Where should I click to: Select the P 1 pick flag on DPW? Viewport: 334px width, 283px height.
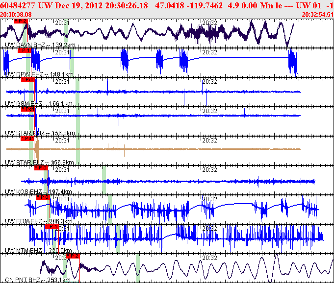(25, 50)
